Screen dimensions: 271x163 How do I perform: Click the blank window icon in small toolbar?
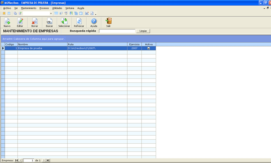(81, 13)
